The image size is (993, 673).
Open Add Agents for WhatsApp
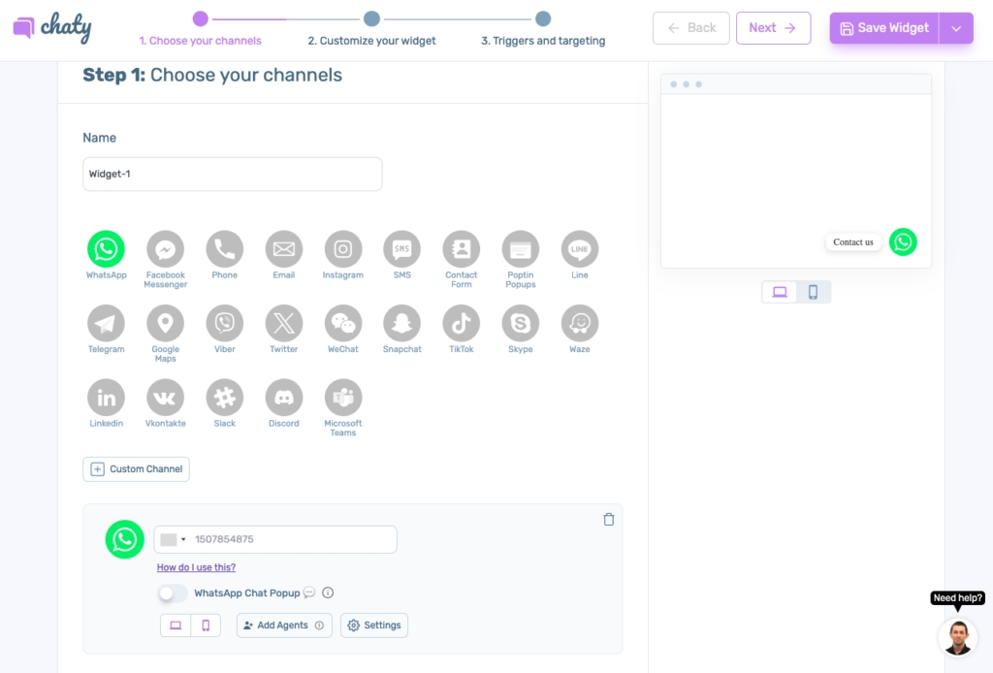tap(284, 625)
